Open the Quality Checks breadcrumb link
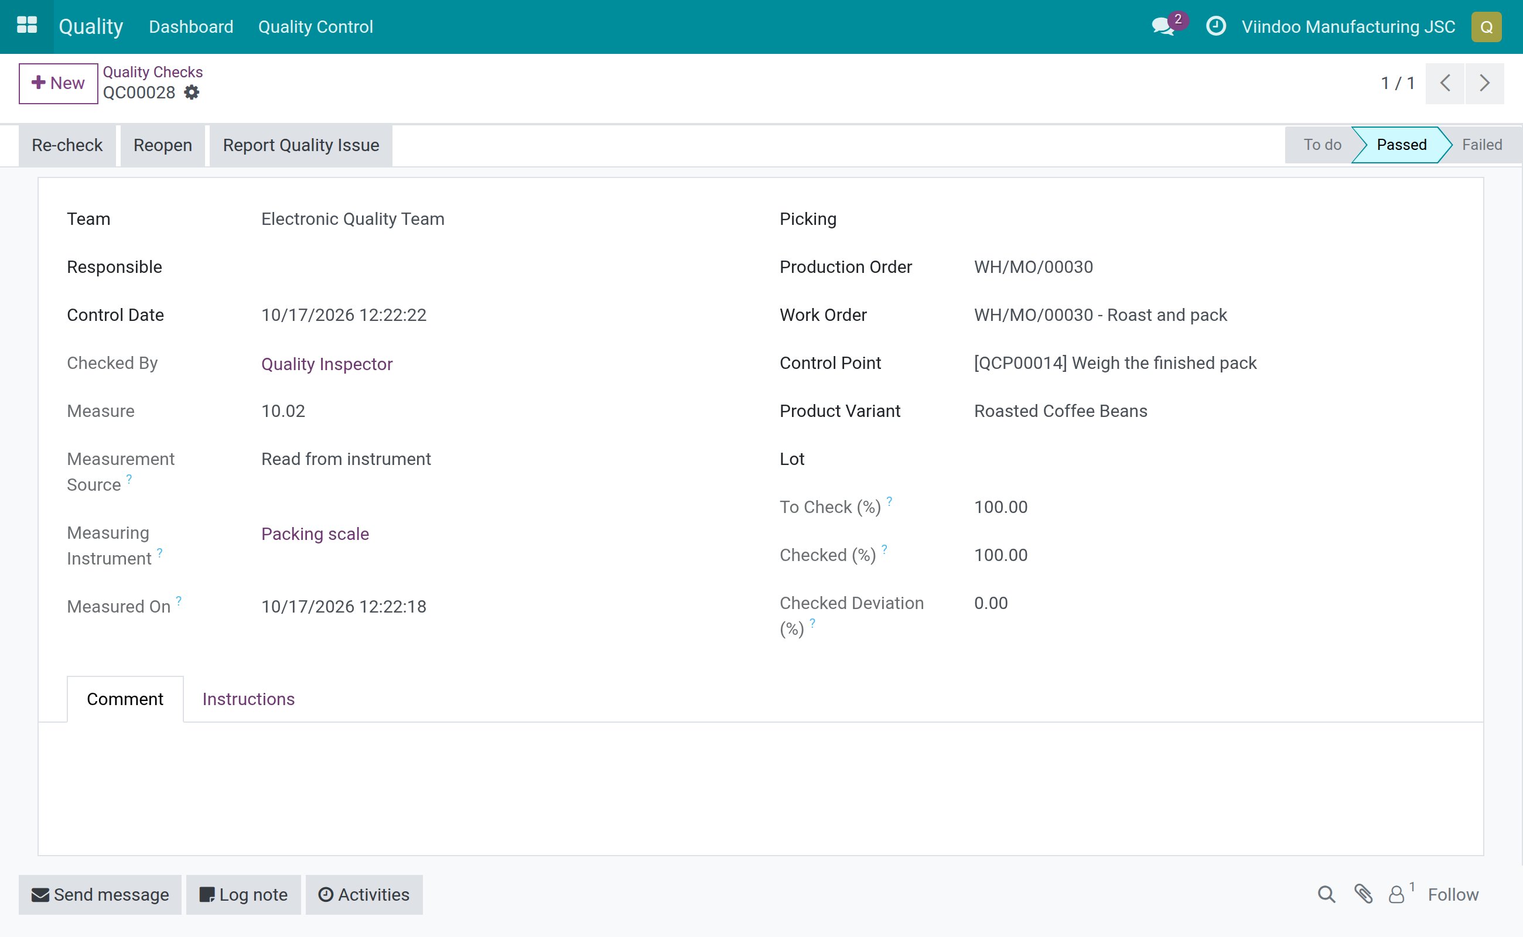The height and width of the screenshot is (937, 1523). click(x=152, y=72)
